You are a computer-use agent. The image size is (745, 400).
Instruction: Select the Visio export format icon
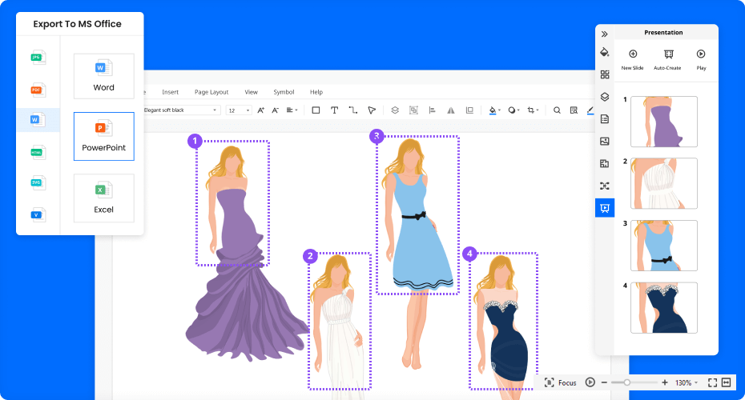pos(38,214)
